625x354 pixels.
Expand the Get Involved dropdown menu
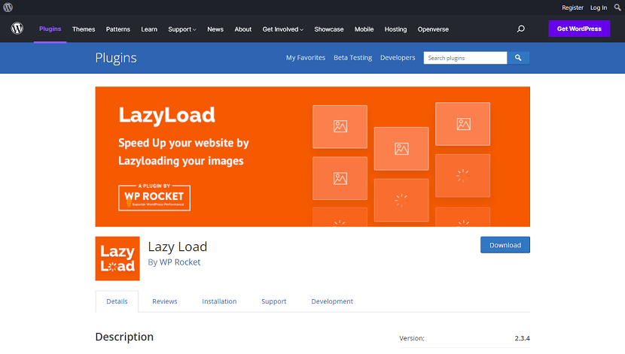click(x=283, y=29)
